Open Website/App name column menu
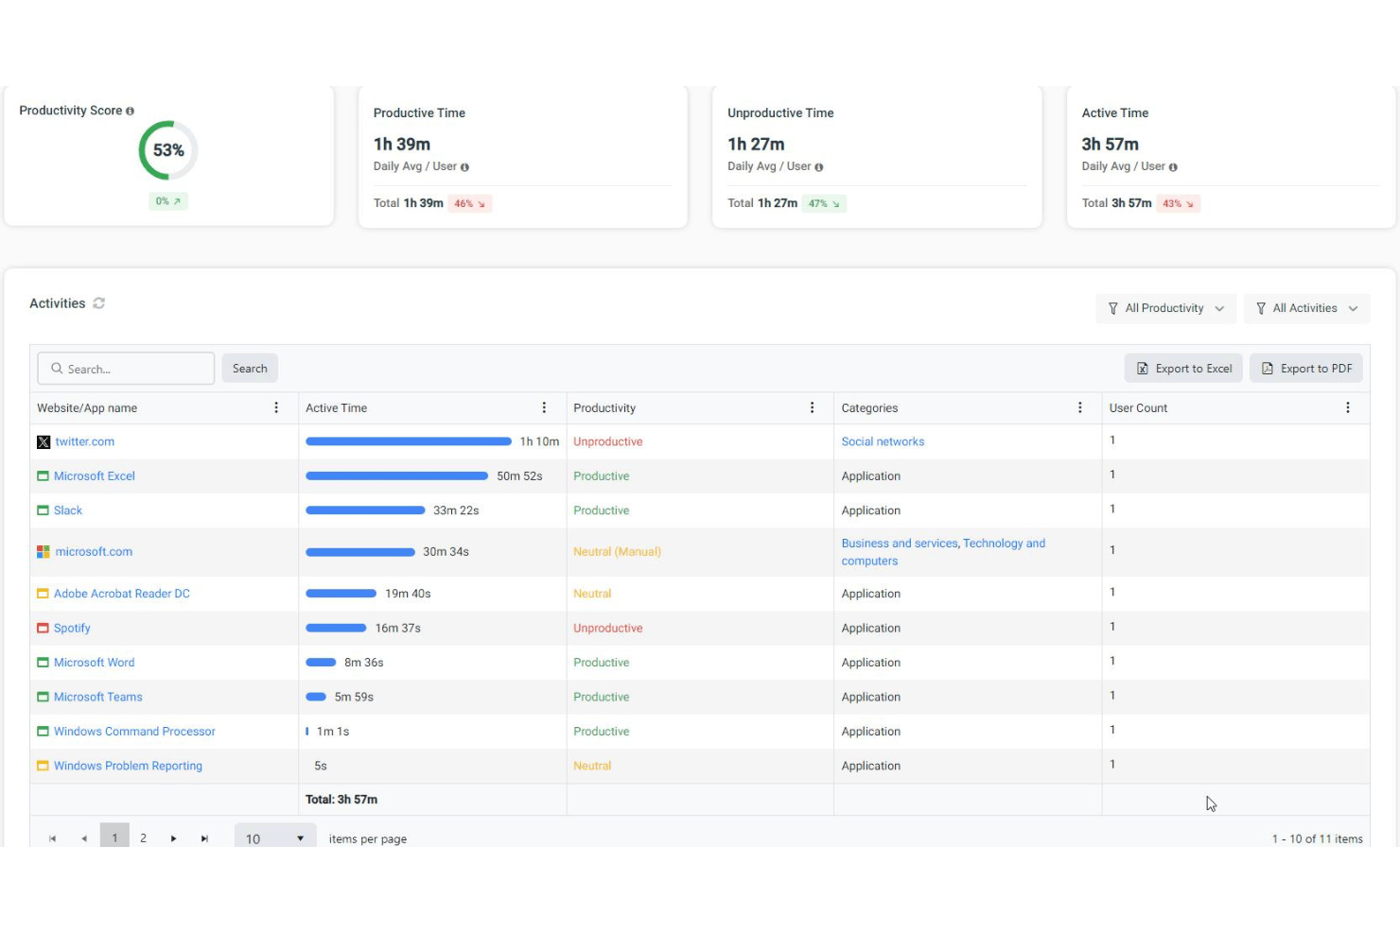1400x933 pixels. coord(276,407)
